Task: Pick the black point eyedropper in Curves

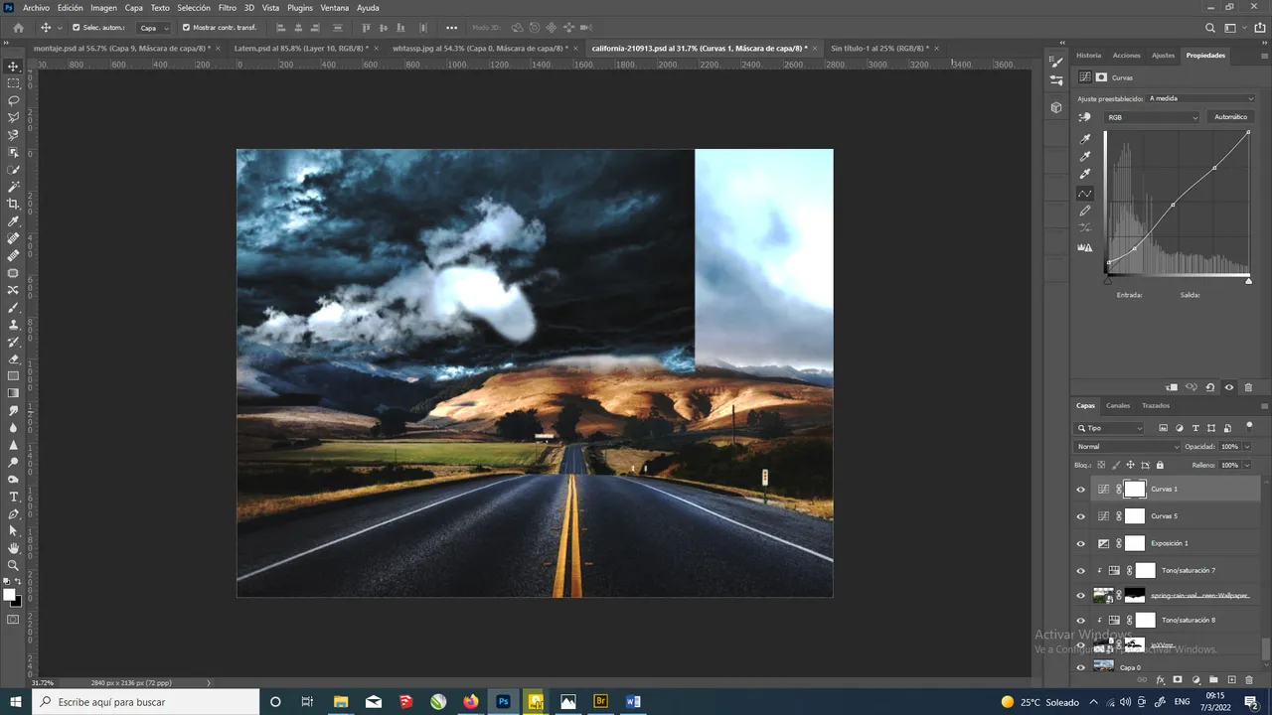Action: (x=1085, y=140)
